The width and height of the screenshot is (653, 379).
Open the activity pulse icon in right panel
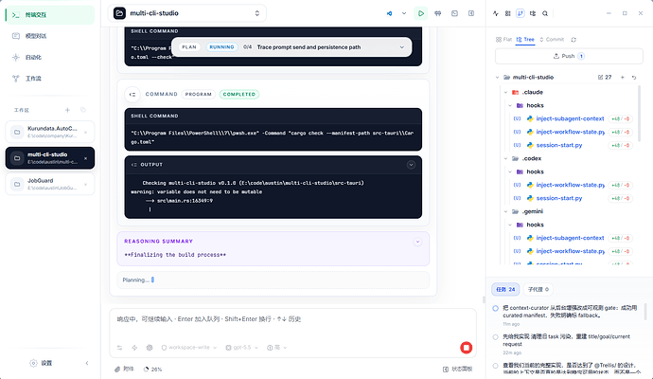pos(495,13)
